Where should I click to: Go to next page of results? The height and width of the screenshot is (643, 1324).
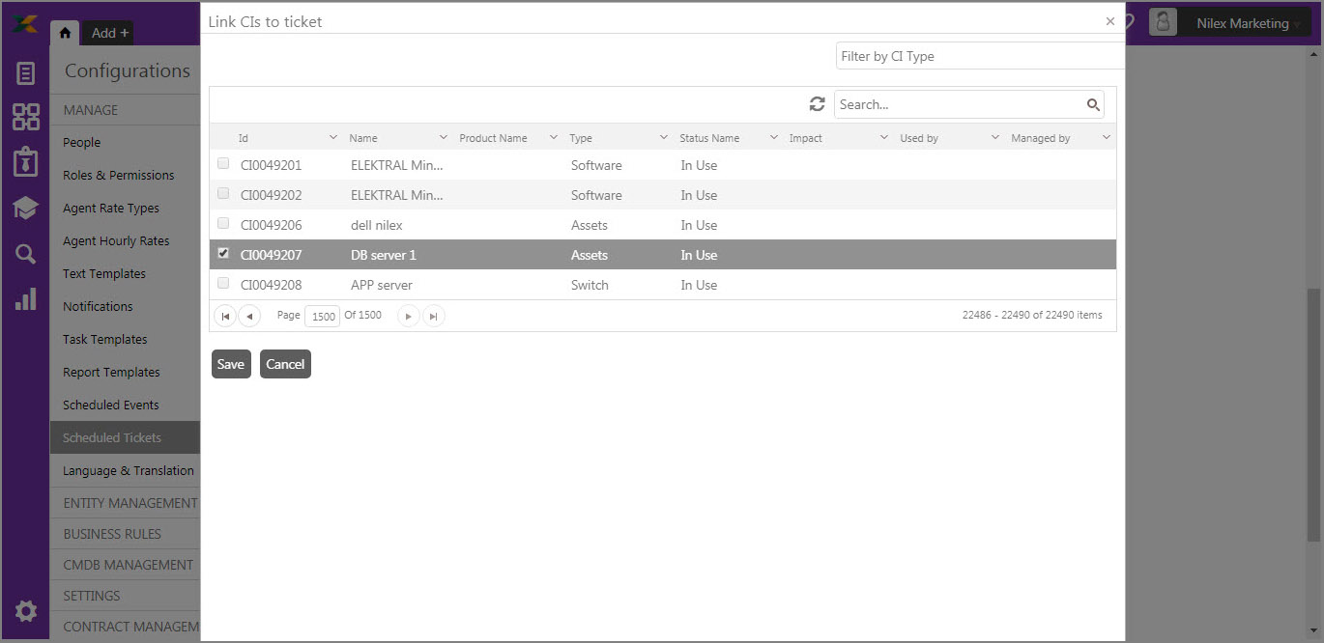[409, 316]
